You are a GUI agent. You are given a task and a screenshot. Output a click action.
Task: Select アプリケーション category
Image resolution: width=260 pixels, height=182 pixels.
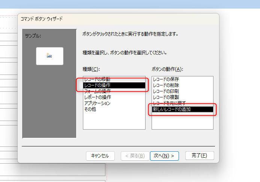pyautogui.click(x=97, y=103)
